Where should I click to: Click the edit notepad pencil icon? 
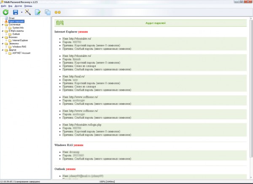[x=38, y=12]
